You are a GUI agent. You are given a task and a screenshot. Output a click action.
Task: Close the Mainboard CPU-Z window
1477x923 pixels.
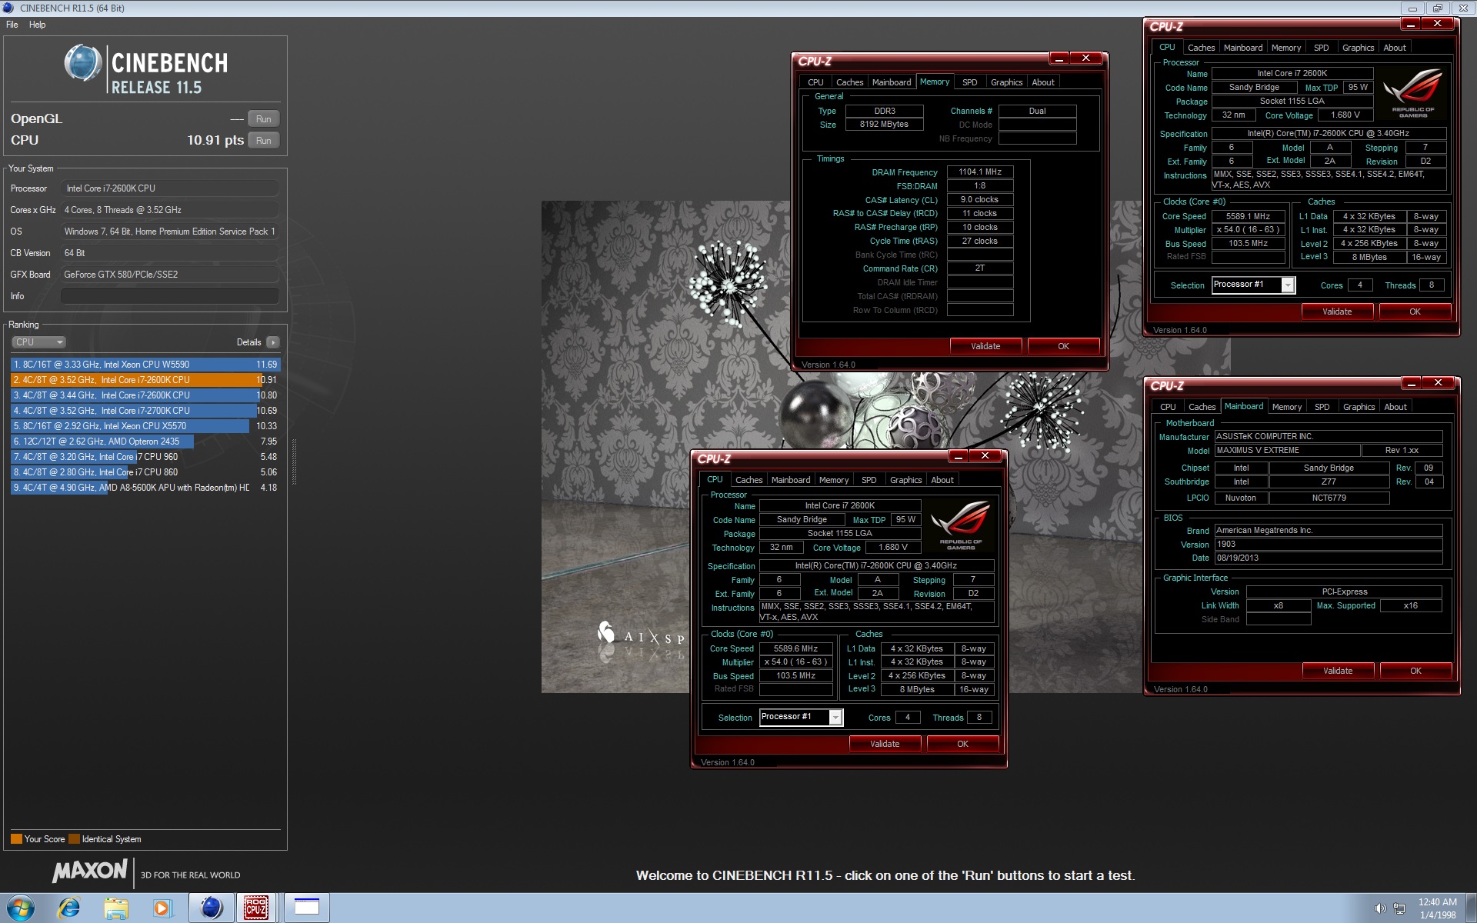click(x=1438, y=383)
